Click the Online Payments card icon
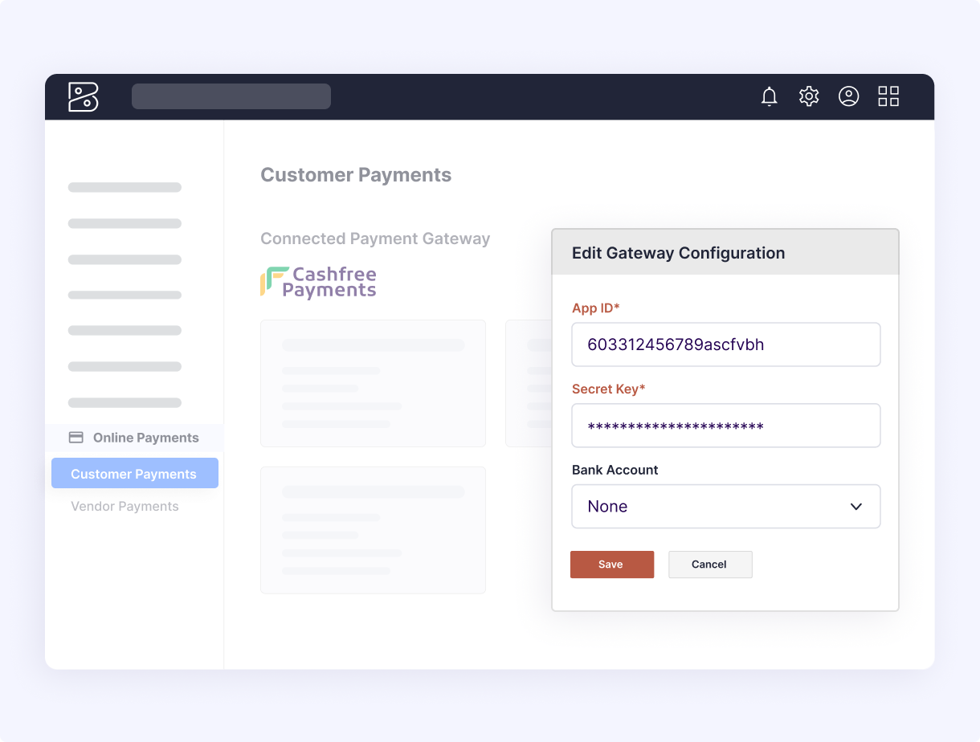 (76, 438)
